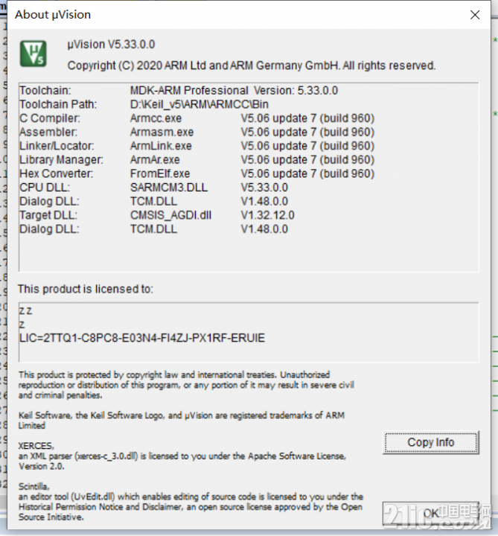Viewport: 498px width, 536px height.
Task: Click the Copyright (C) 2020 ARM Ltd line
Action: [x=252, y=66]
